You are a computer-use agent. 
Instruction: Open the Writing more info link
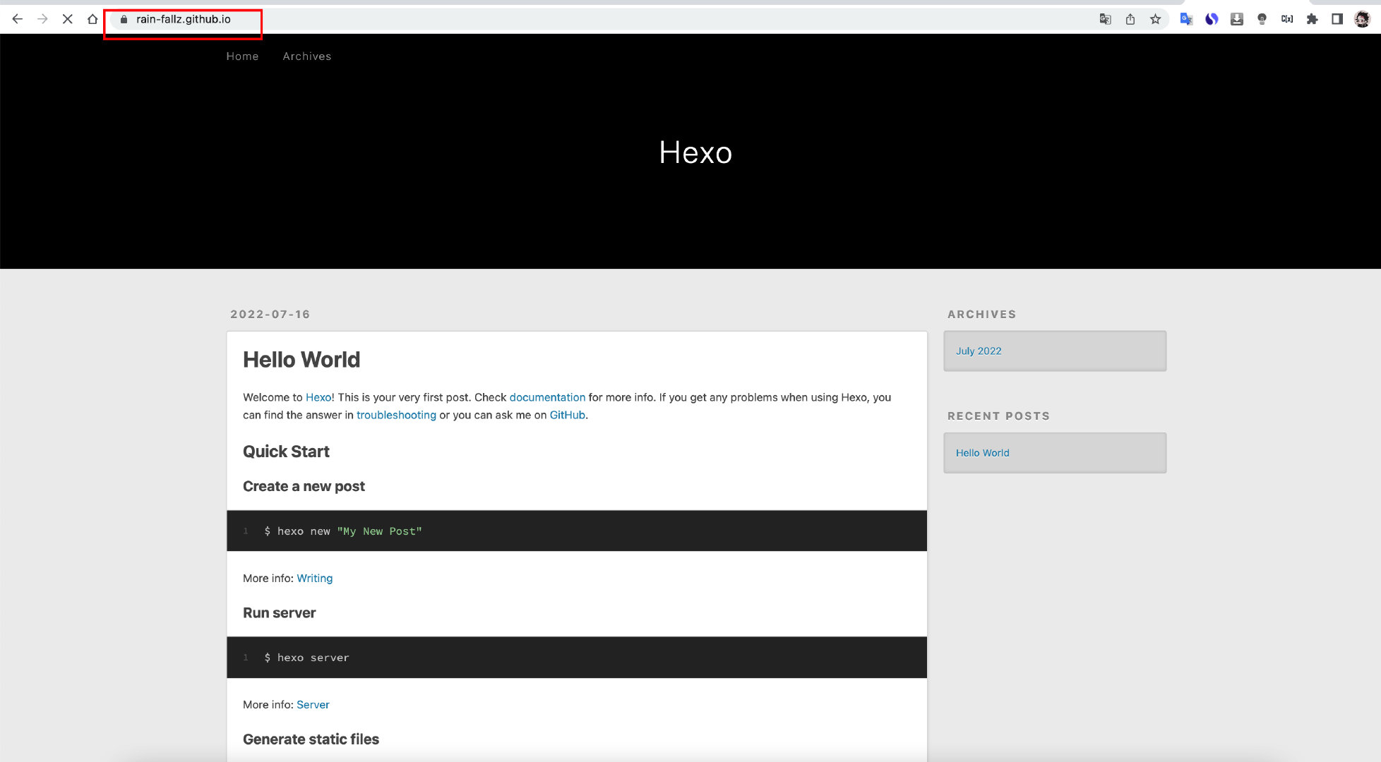point(315,578)
